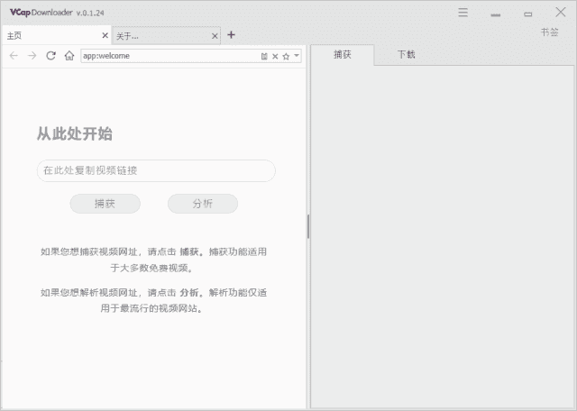The width and height of the screenshot is (577, 411).
Task: Close the 关于... tab
Action: [x=215, y=36]
